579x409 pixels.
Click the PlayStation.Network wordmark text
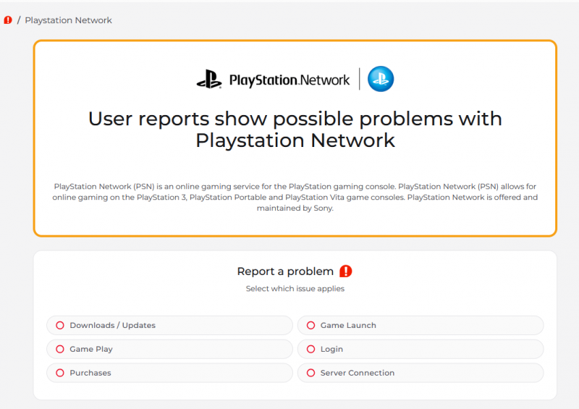289,80
